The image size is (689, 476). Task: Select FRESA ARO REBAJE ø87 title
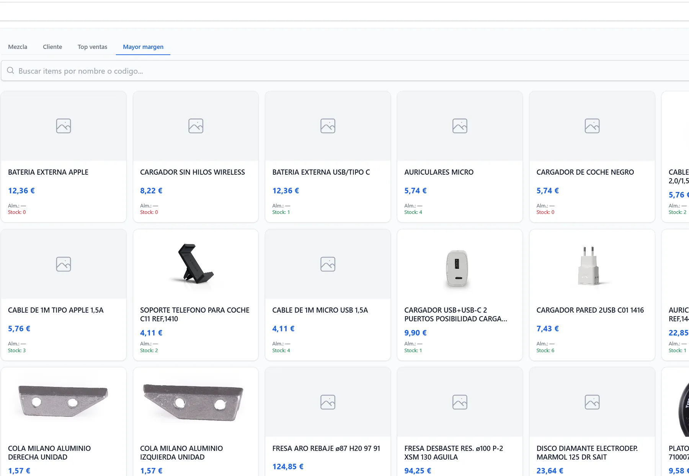pyautogui.click(x=326, y=448)
